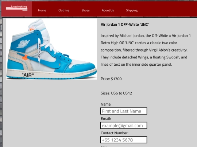Visit the About Us page
The width and height of the screenshot is (197, 147).
pos(108,11)
